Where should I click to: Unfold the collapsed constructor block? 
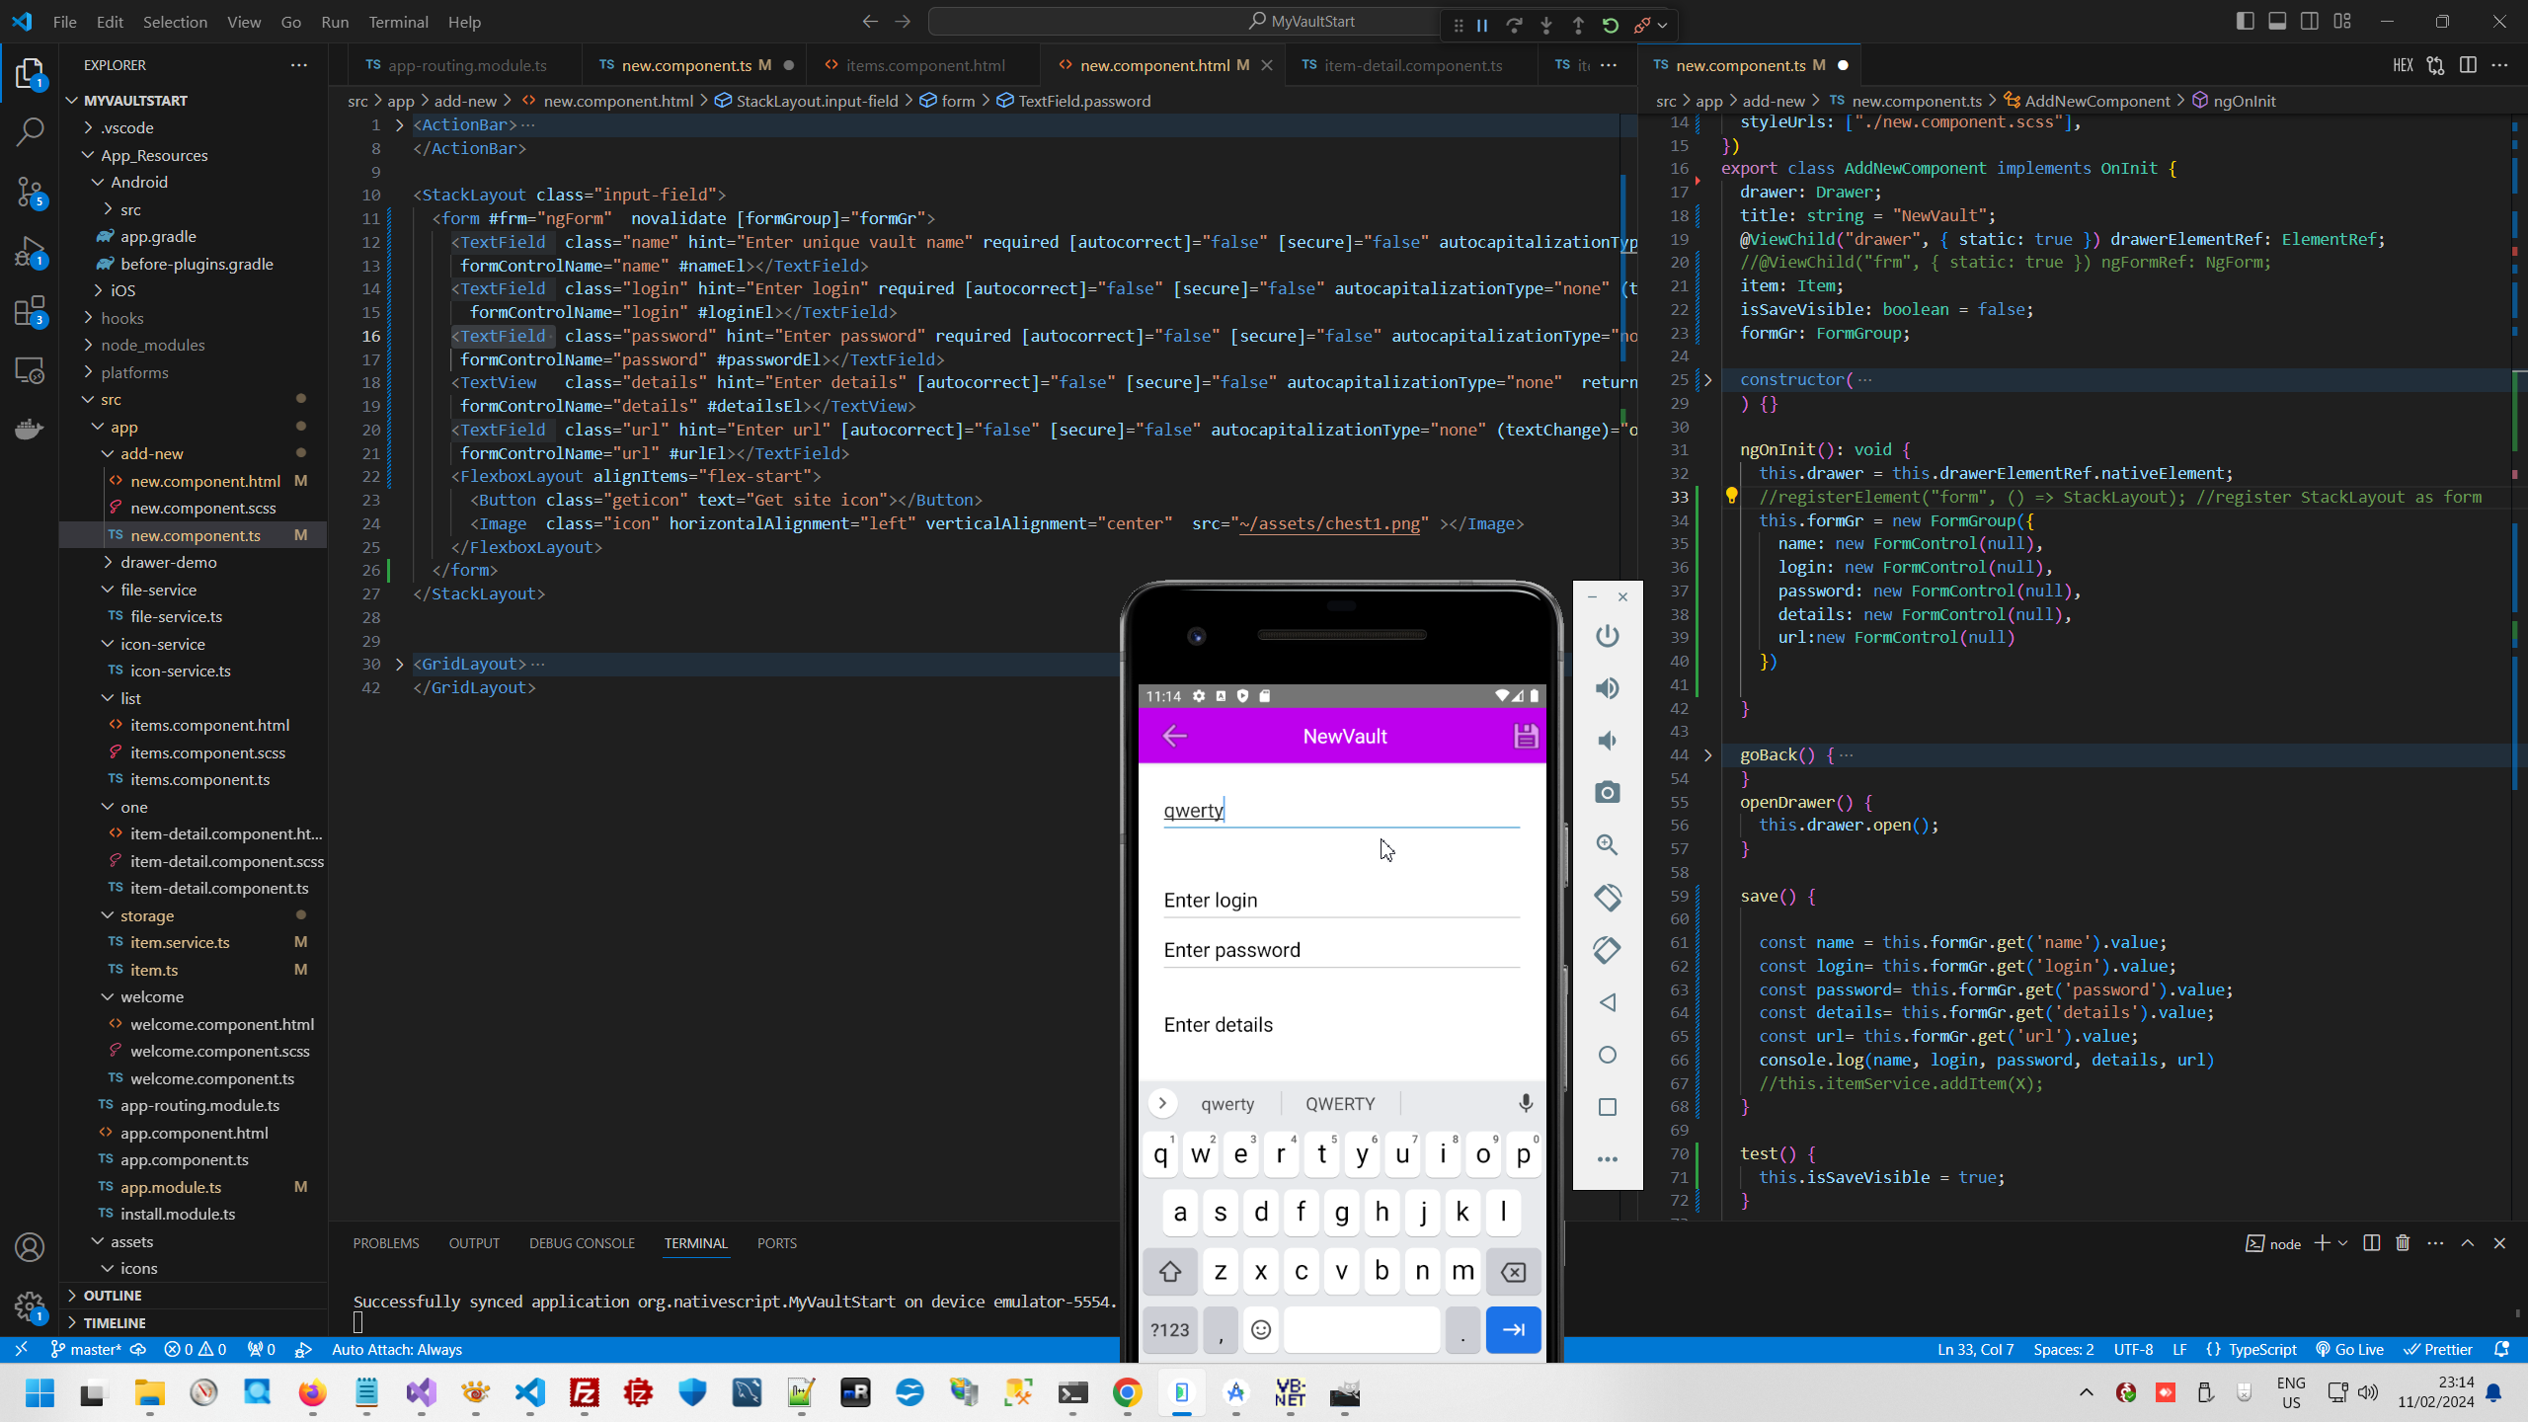pyautogui.click(x=1707, y=379)
